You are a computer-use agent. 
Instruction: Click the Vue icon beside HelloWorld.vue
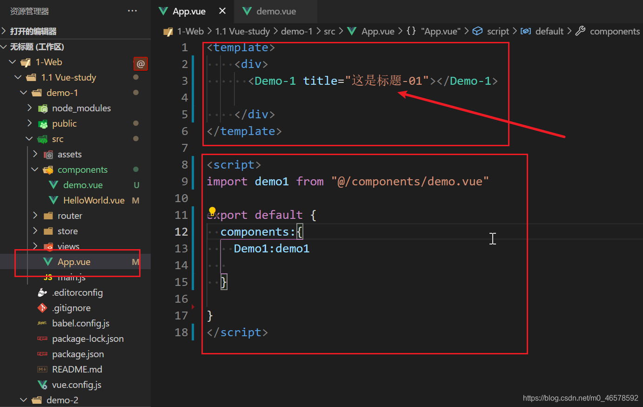click(54, 200)
